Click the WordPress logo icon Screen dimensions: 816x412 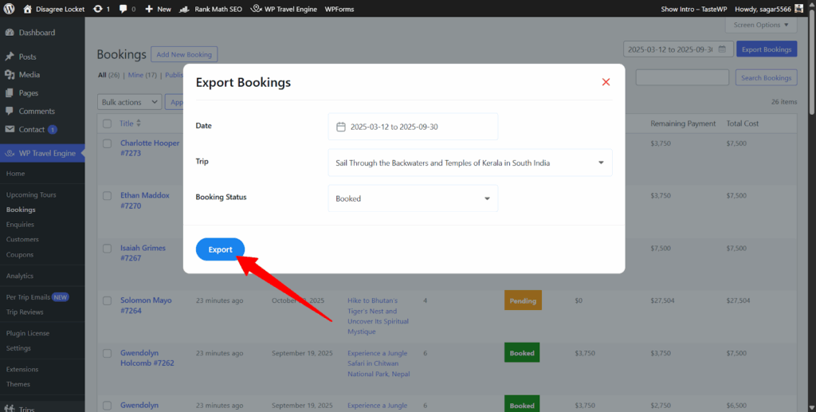9,9
